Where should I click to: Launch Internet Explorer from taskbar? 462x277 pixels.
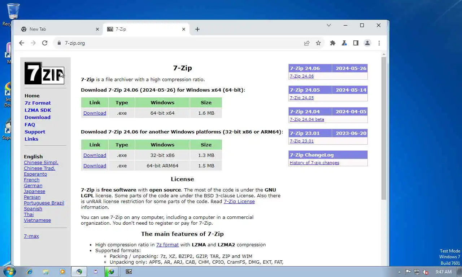(x=29, y=272)
